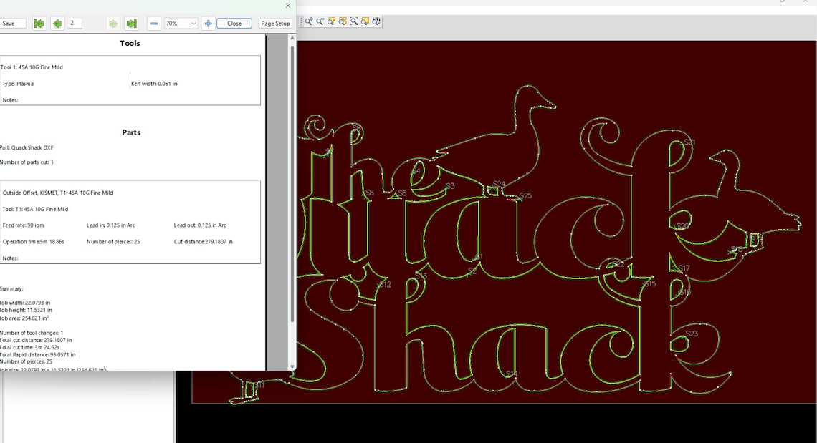Select the Zoom In magnifier tool
The height and width of the screenshot is (443, 817).
309,21
